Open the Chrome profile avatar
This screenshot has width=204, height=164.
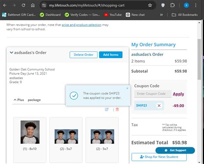(x=186, y=6)
